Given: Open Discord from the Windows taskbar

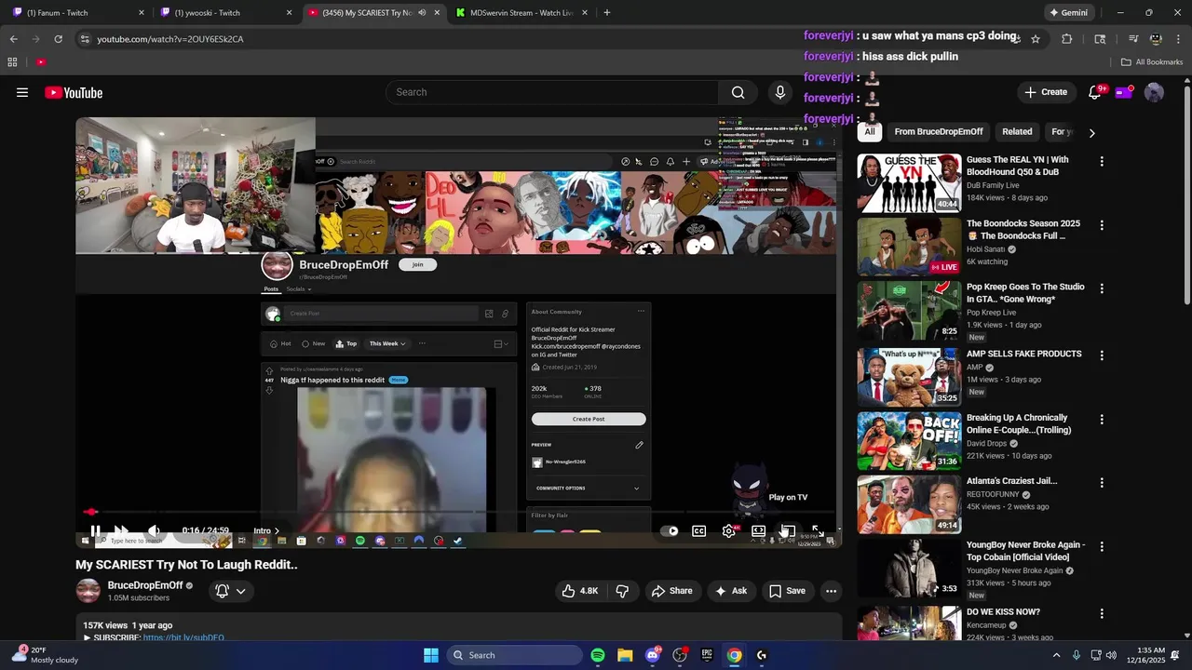Looking at the screenshot, I should [652, 655].
